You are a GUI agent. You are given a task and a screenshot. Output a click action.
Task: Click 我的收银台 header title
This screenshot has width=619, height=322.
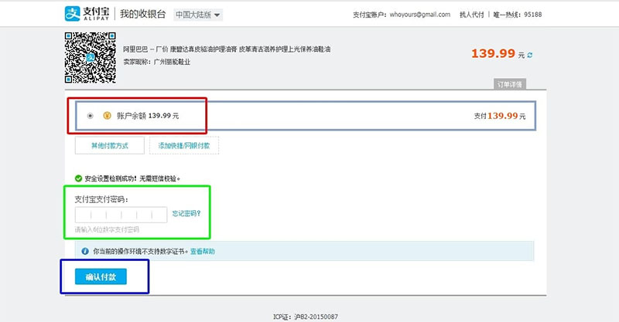(143, 14)
